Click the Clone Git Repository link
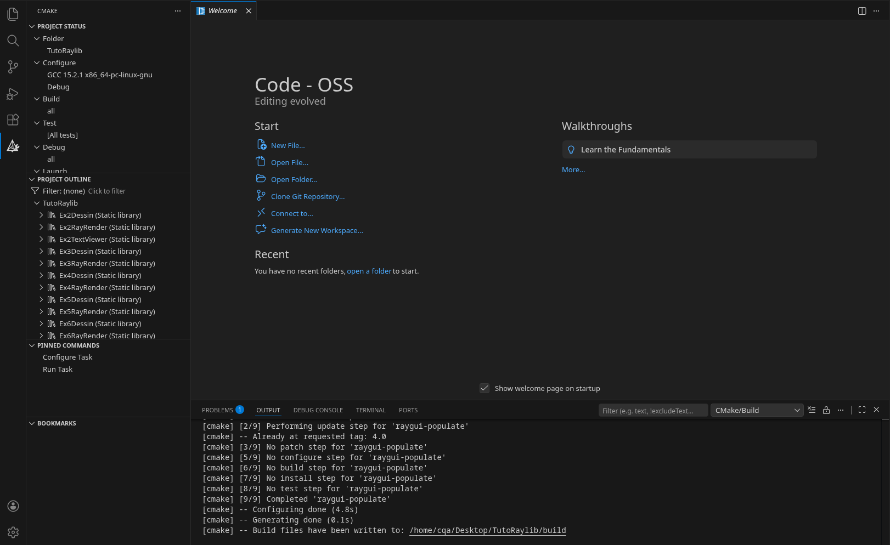This screenshot has width=890, height=545. tap(307, 196)
